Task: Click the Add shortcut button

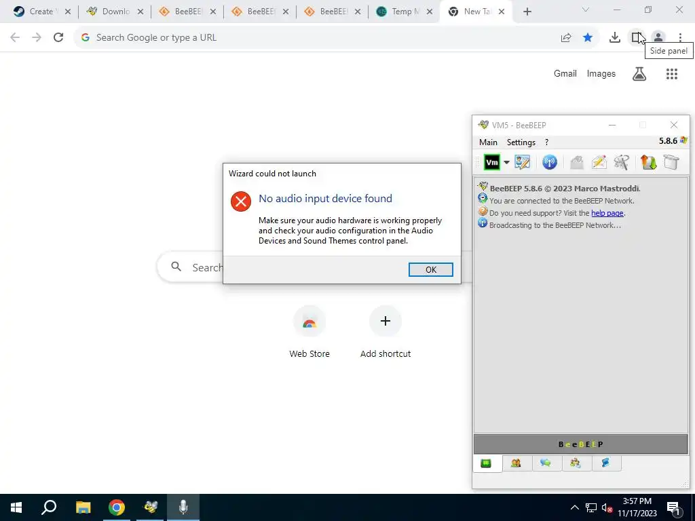Action: pos(386,332)
